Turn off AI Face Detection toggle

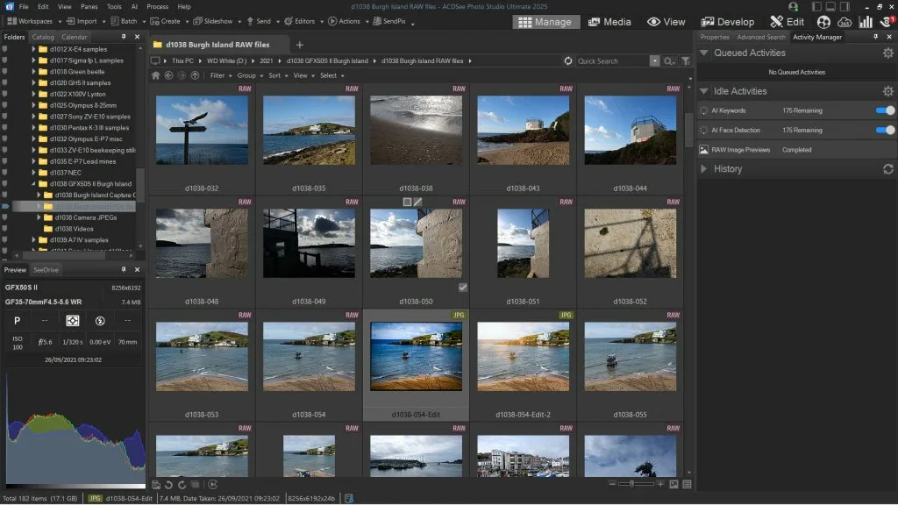coord(885,130)
